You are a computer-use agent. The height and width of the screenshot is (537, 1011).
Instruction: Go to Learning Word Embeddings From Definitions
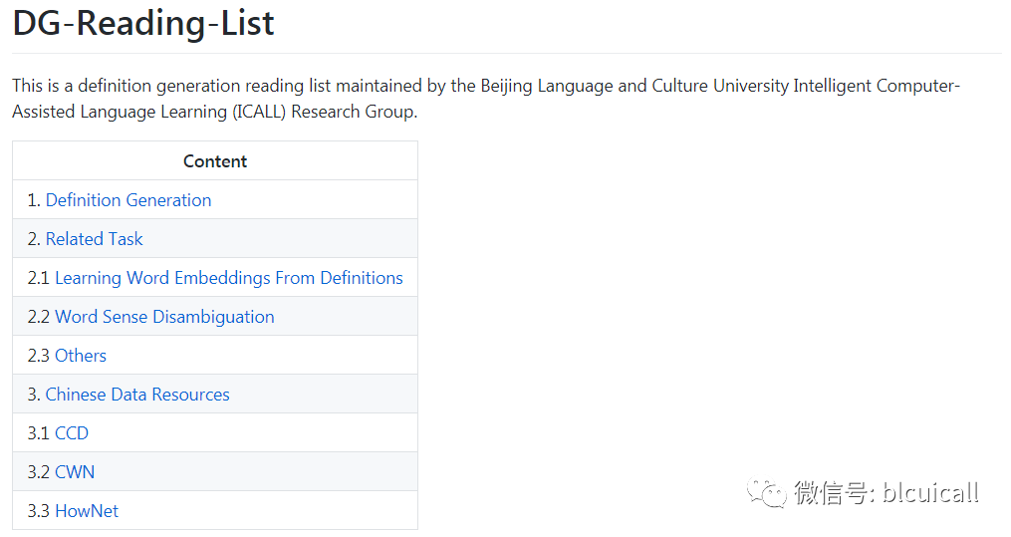pos(229,278)
